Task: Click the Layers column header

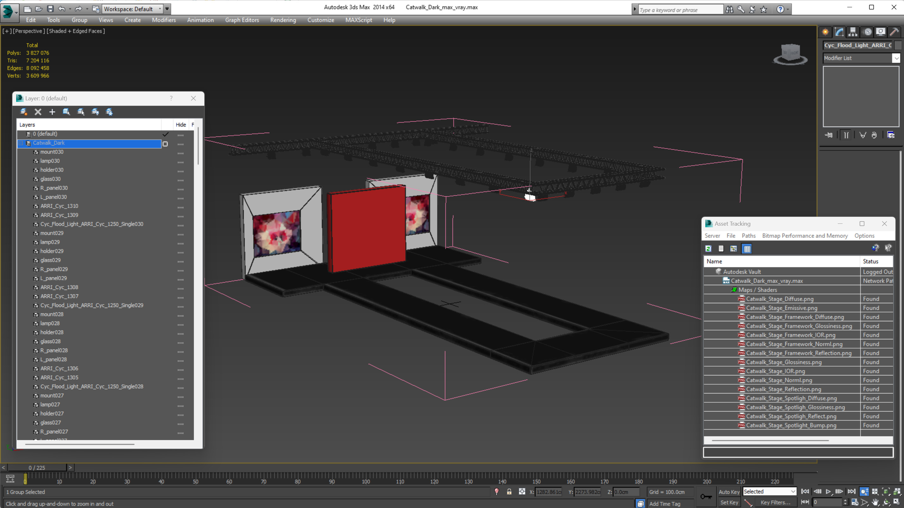Action: click(89, 125)
